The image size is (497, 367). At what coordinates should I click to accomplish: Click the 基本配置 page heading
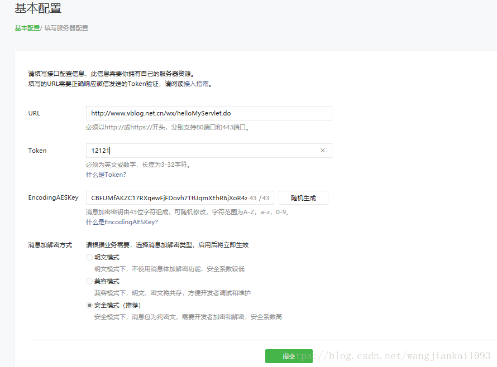(x=38, y=8)
